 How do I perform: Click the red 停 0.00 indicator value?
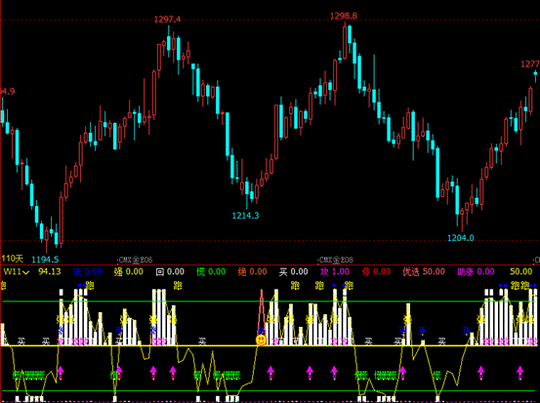click(x=376, y=272)
